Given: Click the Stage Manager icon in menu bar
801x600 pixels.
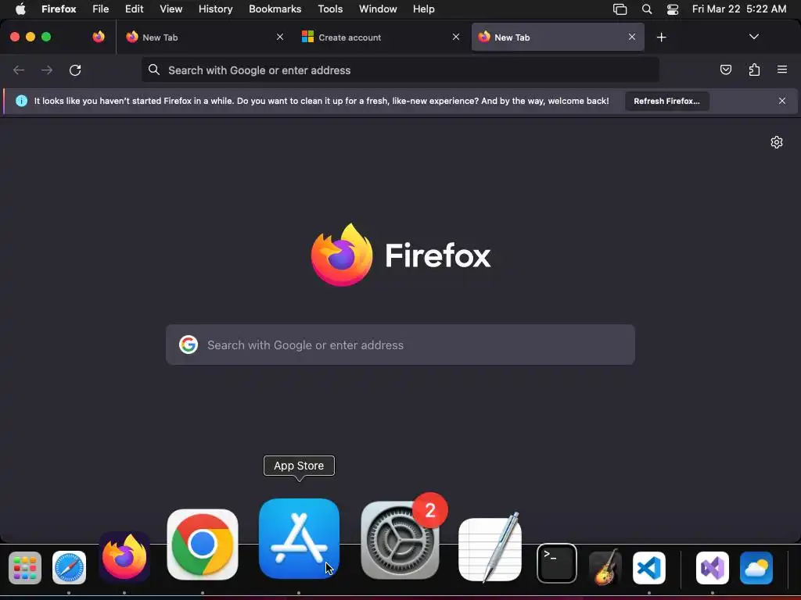Looking at the screenshot, I should point(620,9).
